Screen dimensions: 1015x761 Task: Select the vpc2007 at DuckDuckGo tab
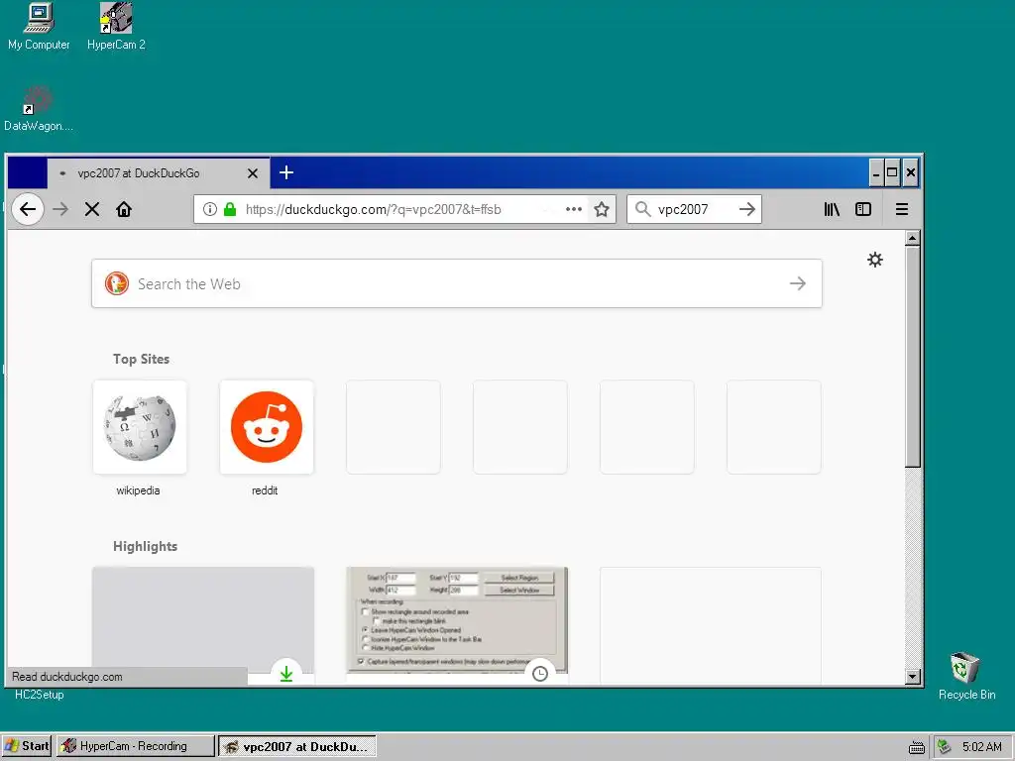(x=159, y=172)
